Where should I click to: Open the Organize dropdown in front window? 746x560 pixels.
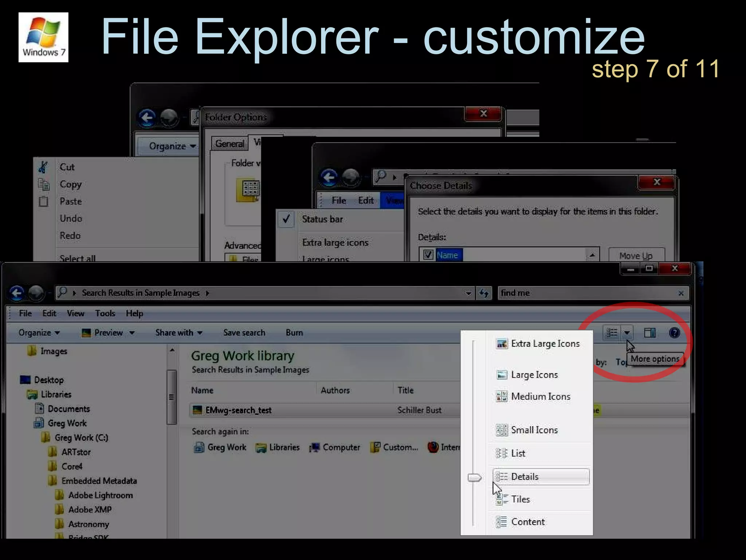(39, 332)
